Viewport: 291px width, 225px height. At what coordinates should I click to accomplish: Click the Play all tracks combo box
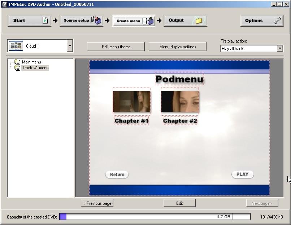(x=252, y=48)
